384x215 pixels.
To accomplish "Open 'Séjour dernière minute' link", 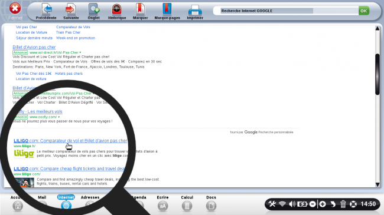I will pyautogui.click(x=34, y=38).
